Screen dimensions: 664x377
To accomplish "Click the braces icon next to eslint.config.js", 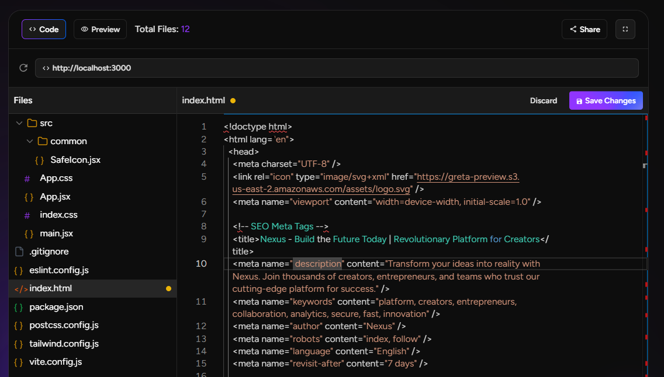I will pyautogui.click(x=18, y=270).
